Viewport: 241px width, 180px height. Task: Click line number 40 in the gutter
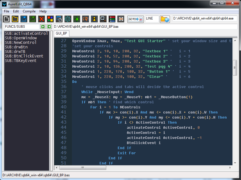(x=63, y=107)
